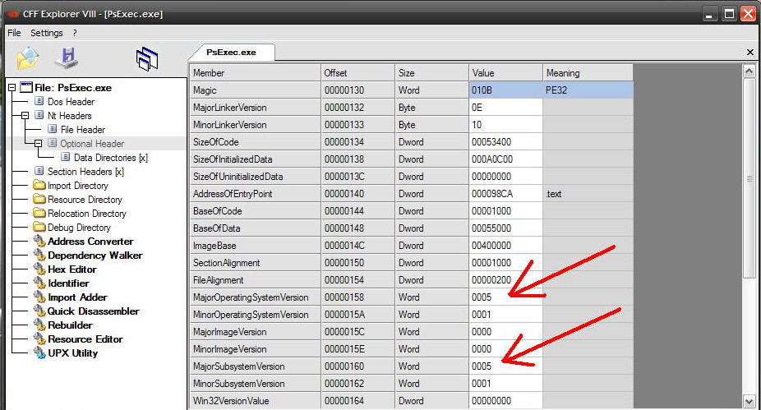Click the Offset column header

[x=357, y=73]
